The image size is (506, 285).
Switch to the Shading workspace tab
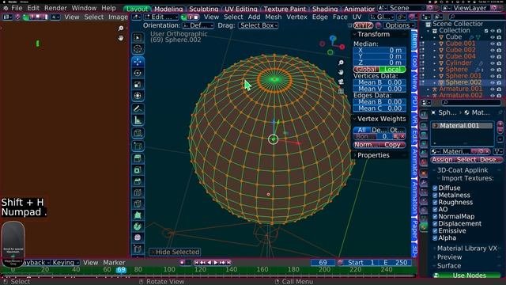pyautogui.click(x=325, y=9)
